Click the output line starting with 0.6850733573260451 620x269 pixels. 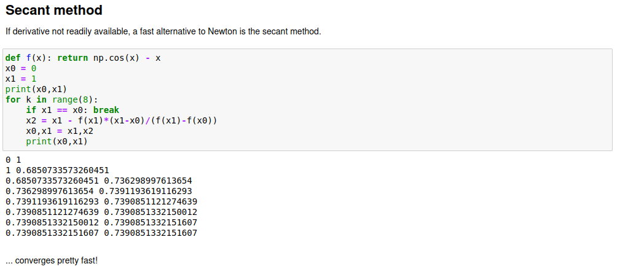98,181
